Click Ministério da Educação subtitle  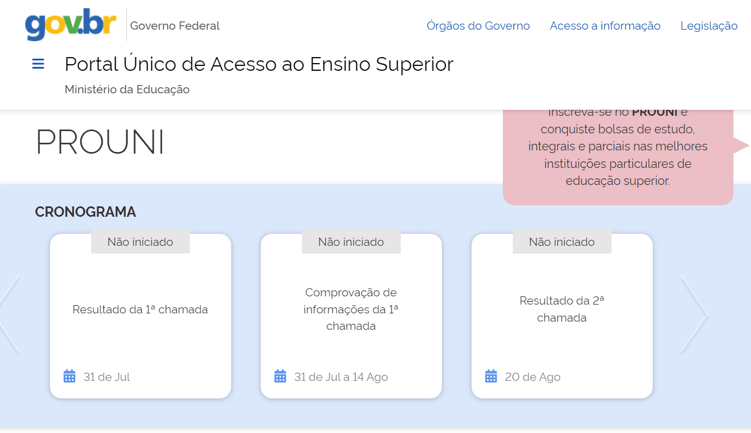tap(127, 89)
